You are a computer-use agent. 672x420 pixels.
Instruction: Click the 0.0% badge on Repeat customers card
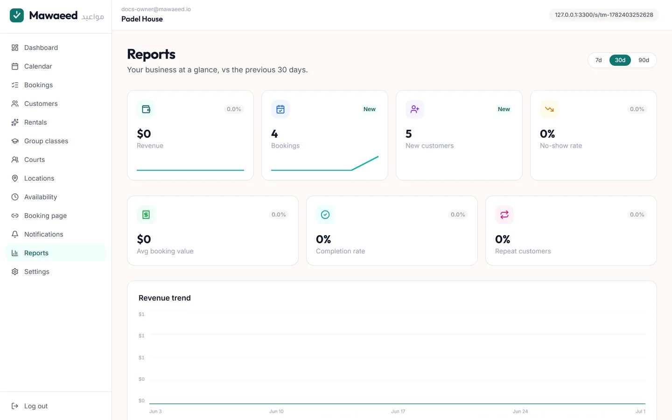point(637,215)
